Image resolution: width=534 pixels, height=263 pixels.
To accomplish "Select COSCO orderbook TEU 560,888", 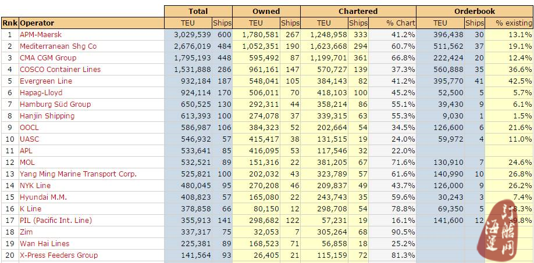I will pyautogui.click(x=448, y=69).
